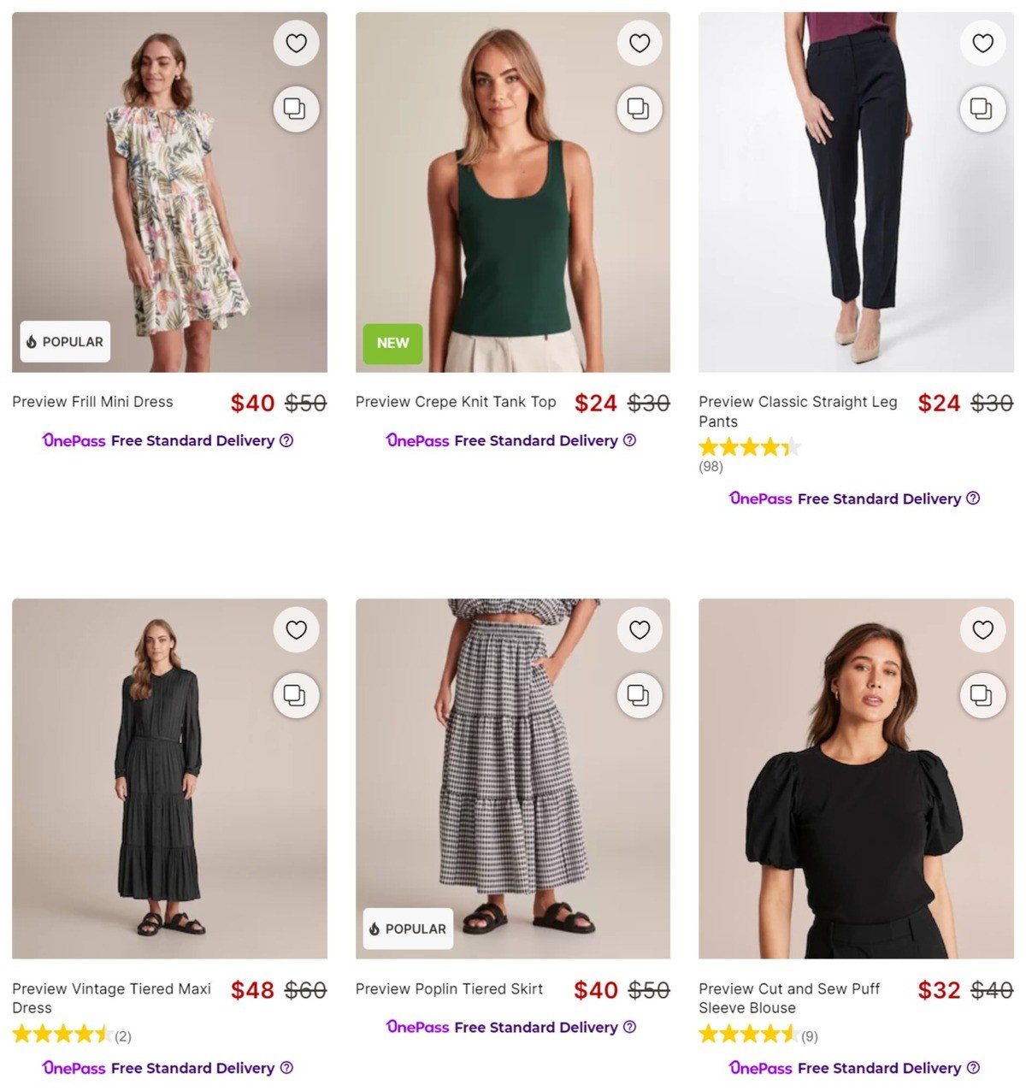Click the (98) reviews count on the pants
This screenshot has height=1091, width=1026.
pyautogui.click(x=710, y=467)
